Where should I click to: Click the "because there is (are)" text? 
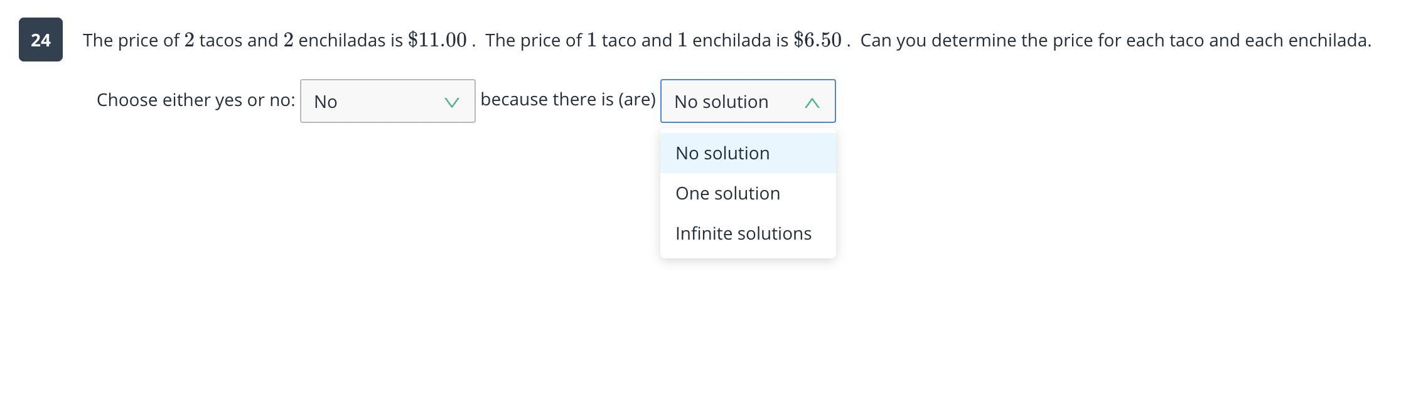click(x=567, y=99)
